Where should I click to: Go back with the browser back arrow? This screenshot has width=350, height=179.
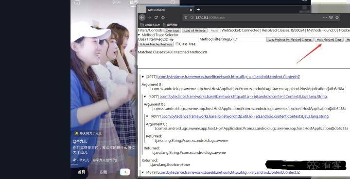tap(142, 17)
